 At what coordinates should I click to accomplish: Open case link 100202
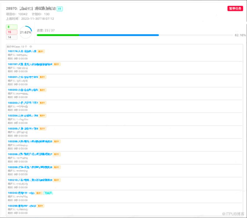point(23,90)
